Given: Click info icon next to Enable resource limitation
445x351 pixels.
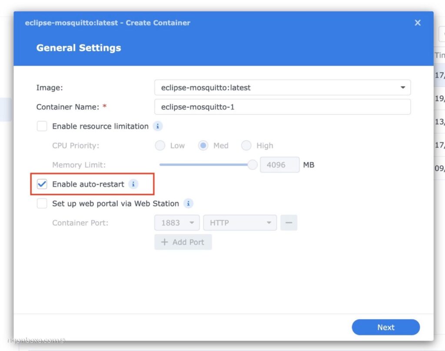Looking at the screenshot, I should click(157, 126).
